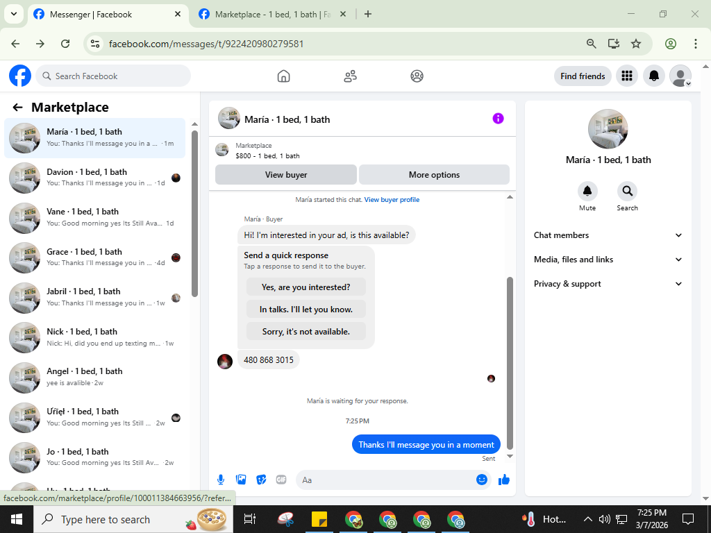Screen dimensions: 711x533
Task: Click the More options button
Action: (434, 174)
